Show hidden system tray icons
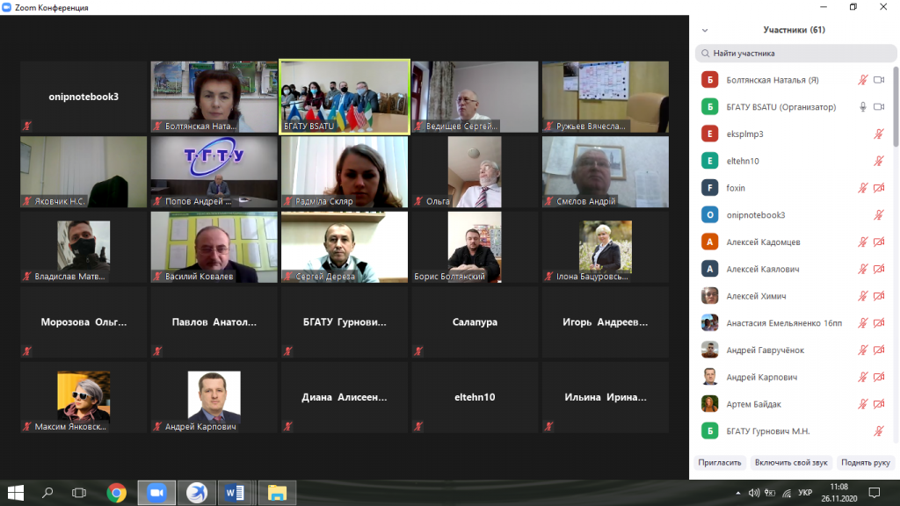This screenshot has width=900, height=506. [737, 493]
